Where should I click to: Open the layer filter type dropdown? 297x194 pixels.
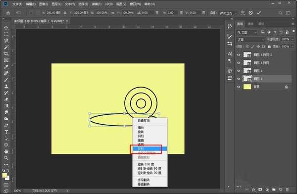[x=247, y=32]
